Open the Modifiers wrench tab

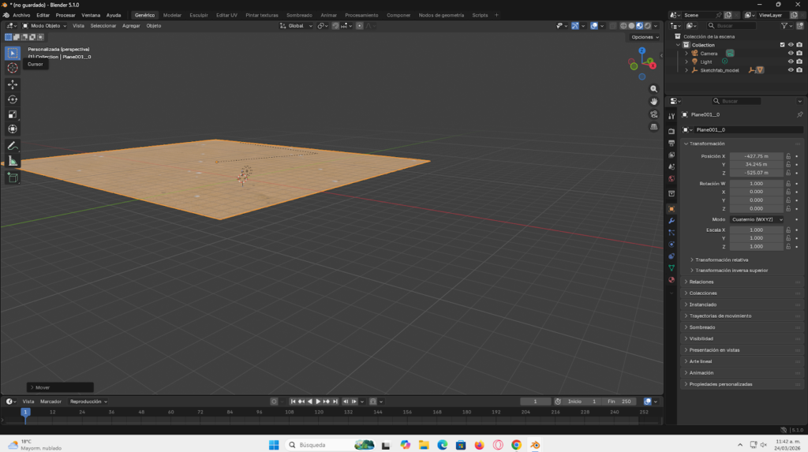671,221
